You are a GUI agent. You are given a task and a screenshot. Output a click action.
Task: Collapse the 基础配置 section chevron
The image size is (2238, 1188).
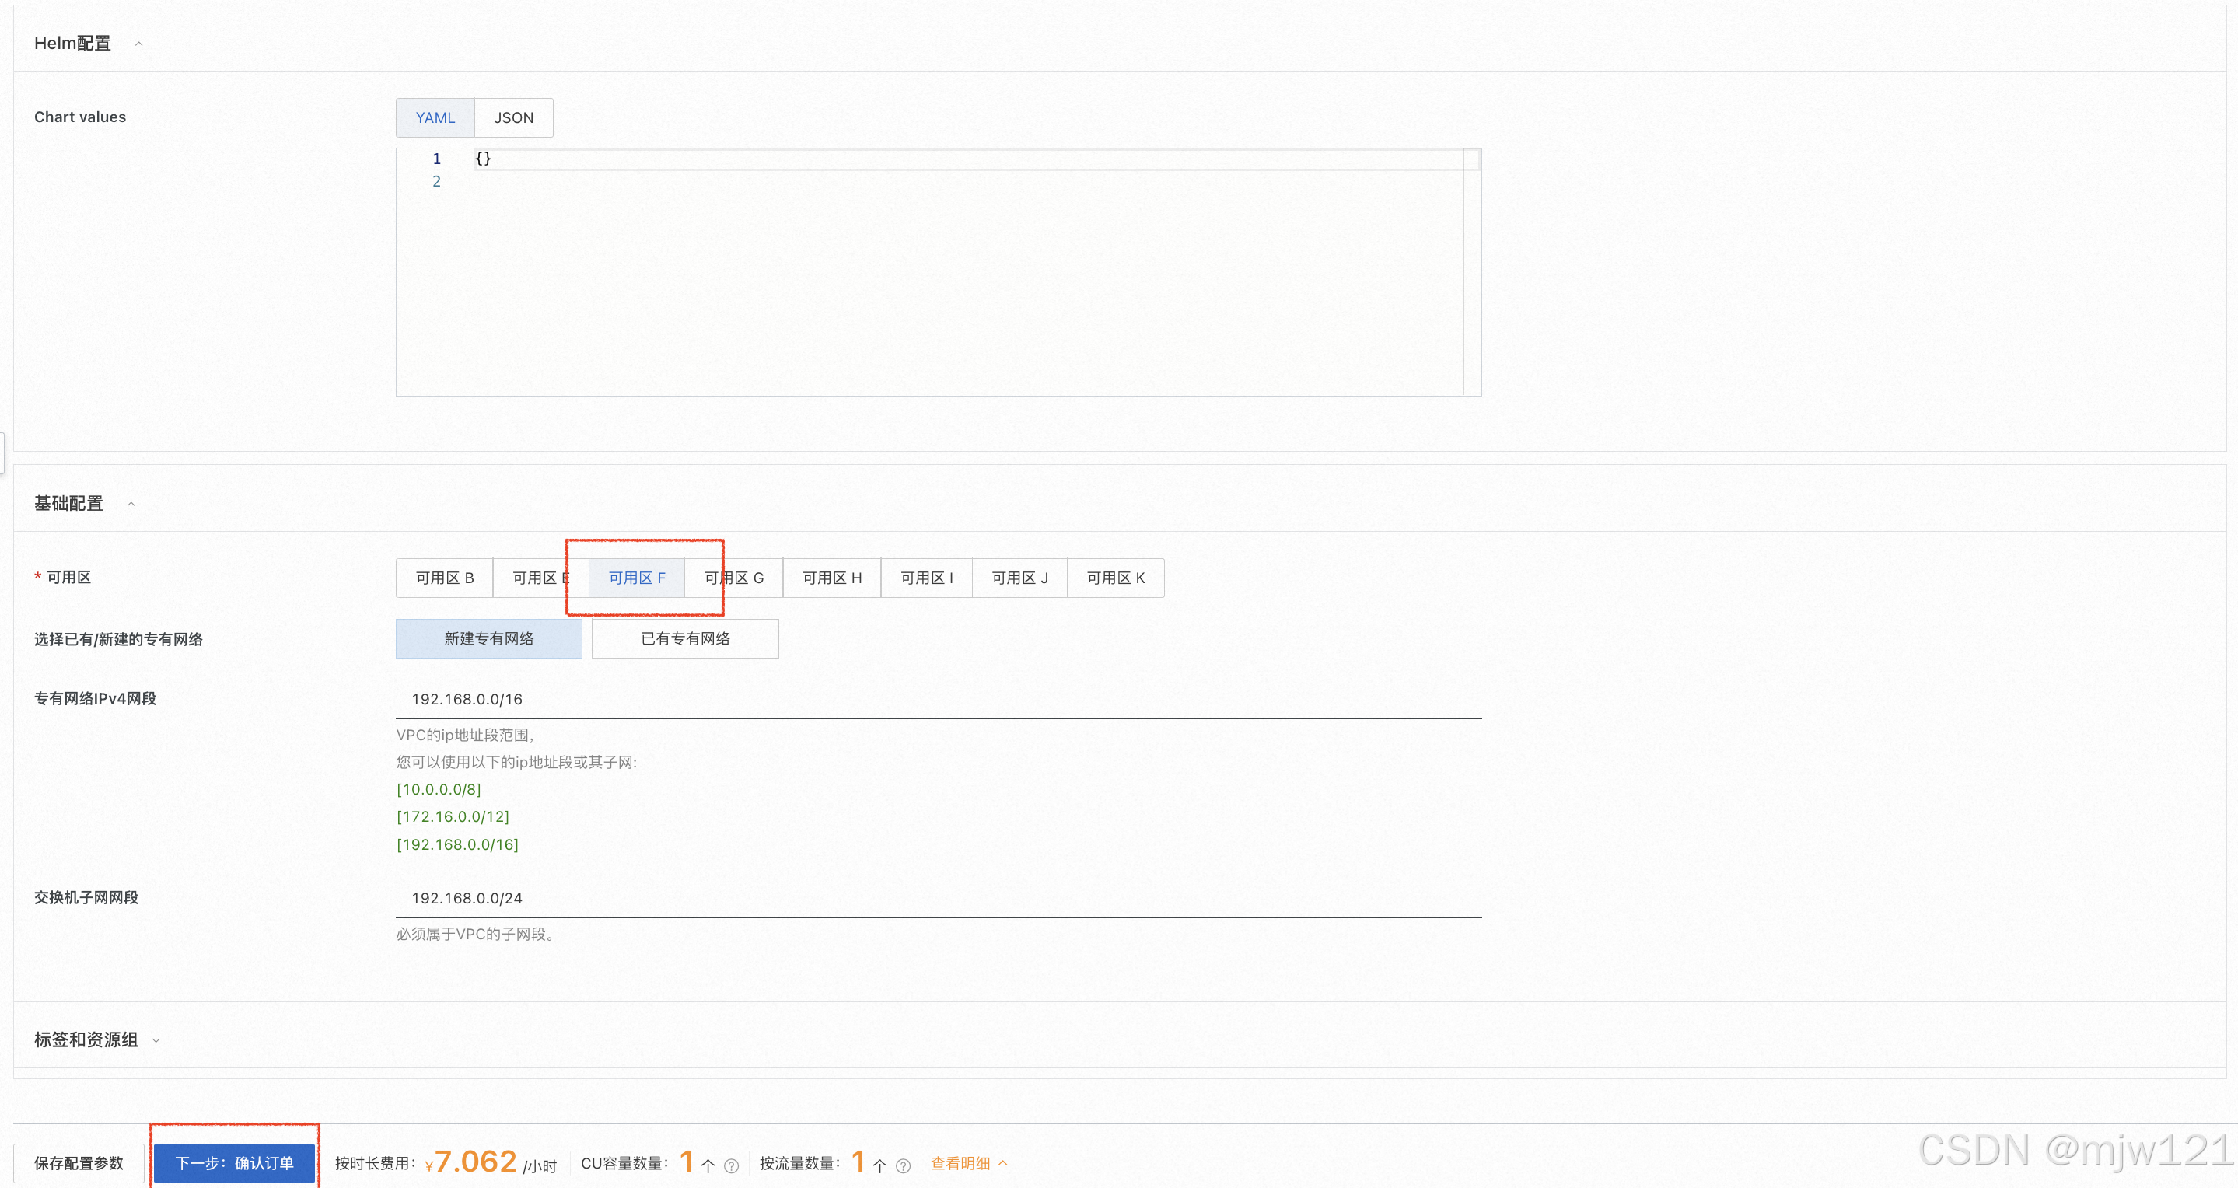click(x=131, y=504)
